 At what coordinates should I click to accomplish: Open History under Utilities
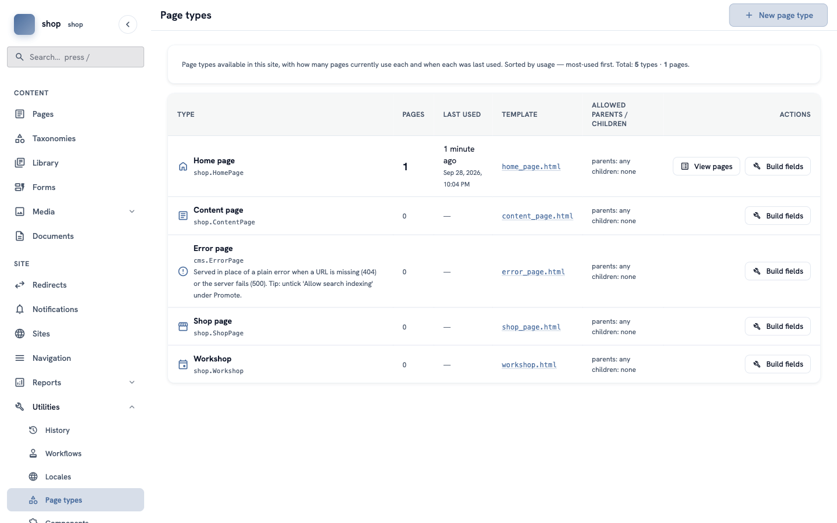click(x=76, y=430)
